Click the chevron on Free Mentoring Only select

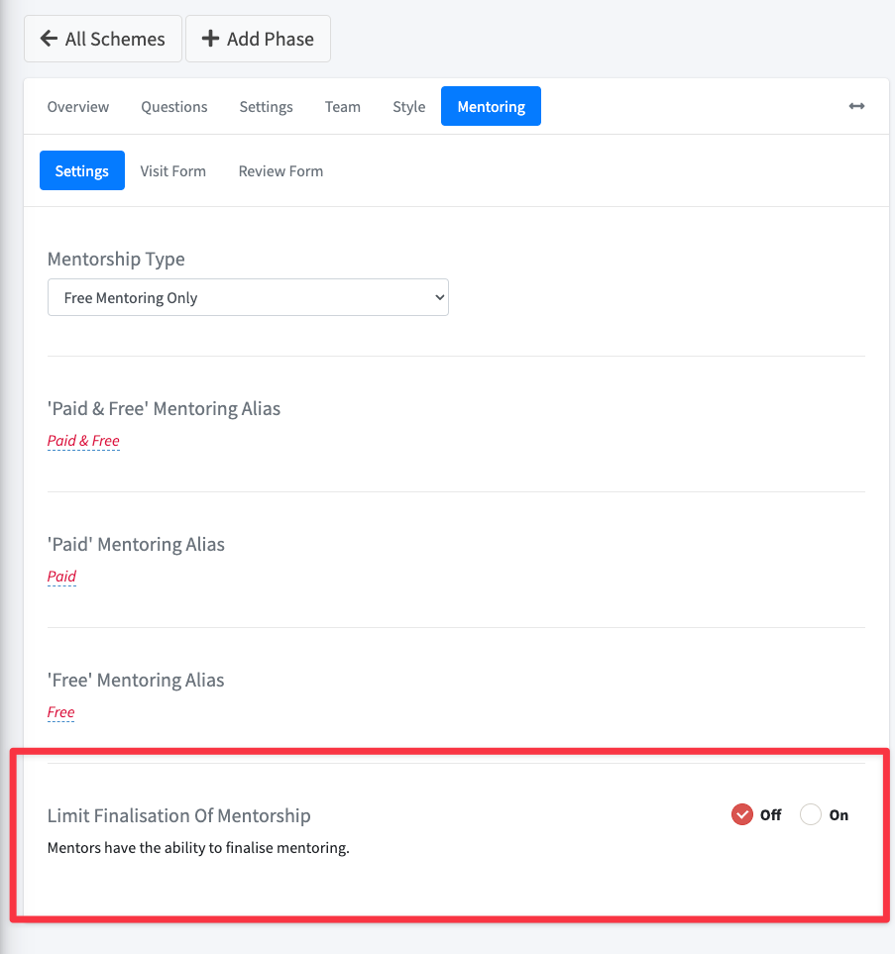(439, 297)
